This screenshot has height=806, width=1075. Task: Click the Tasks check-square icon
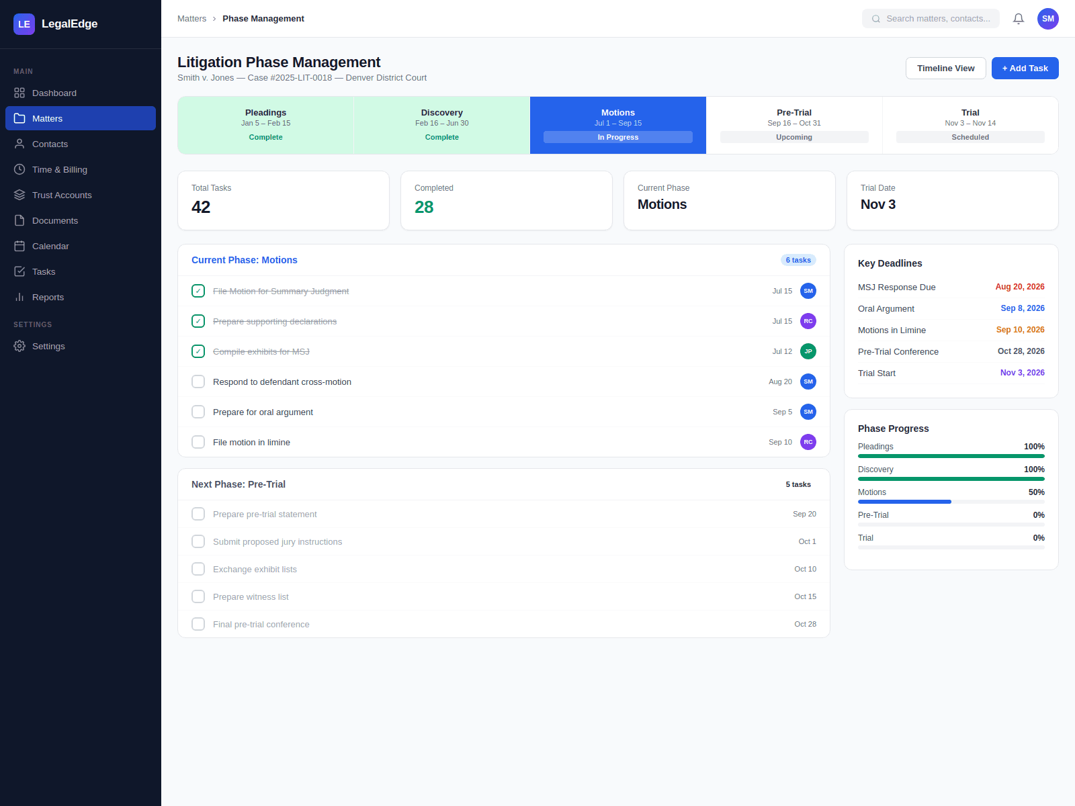[19, 271]
